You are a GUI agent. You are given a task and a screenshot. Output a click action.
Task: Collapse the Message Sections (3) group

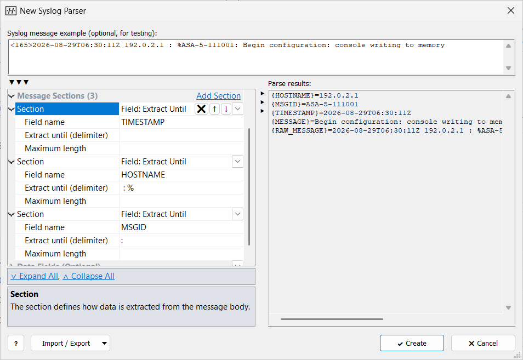coord(12,96)
